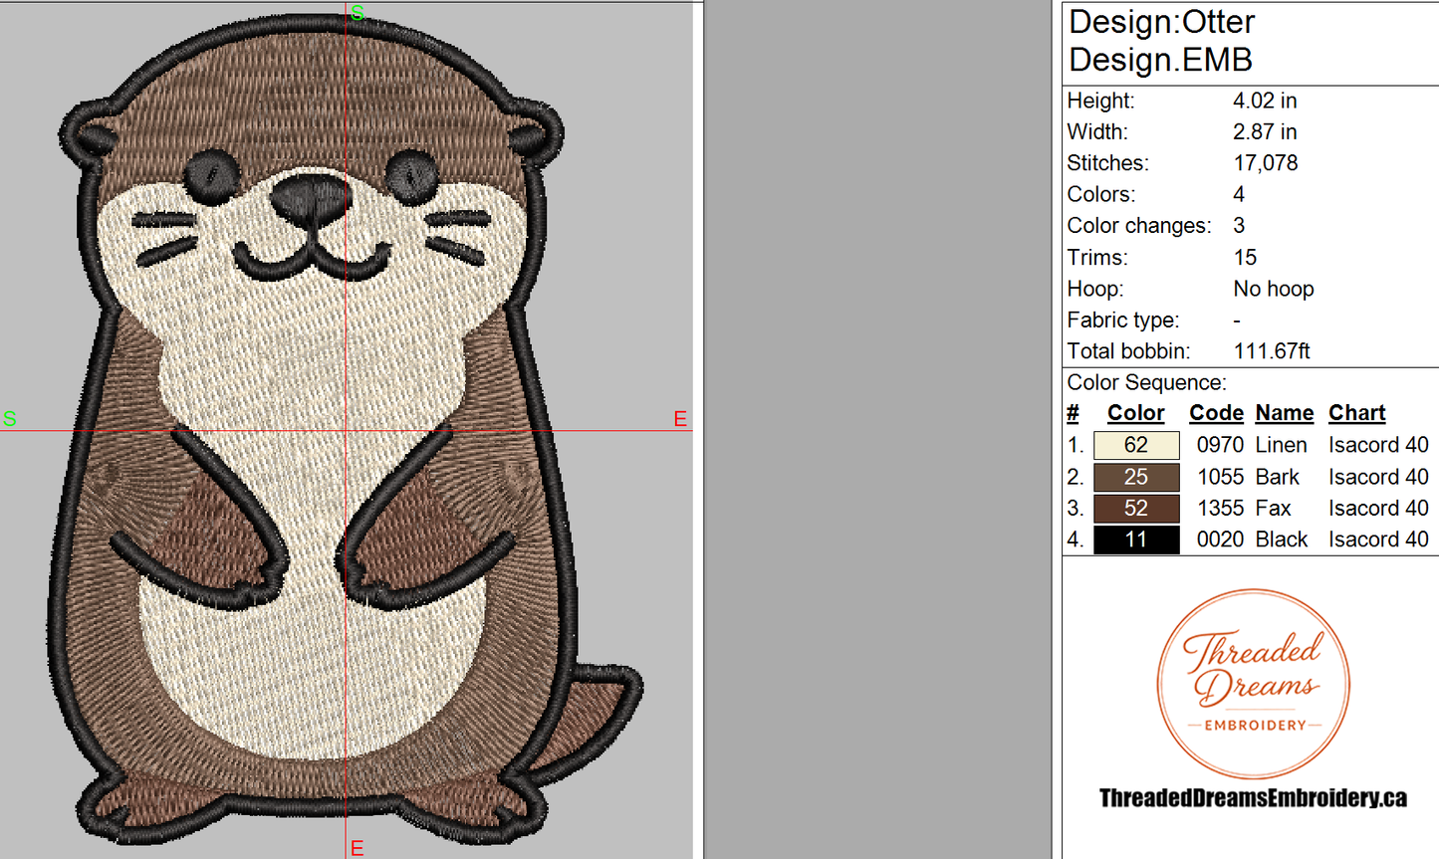Viewport: 1439px width, 859px height.
Task: Click the stitches value '17,078'
Action: pos(1266,163)
